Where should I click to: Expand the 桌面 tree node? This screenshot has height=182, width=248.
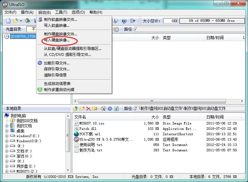click(7, 131)
